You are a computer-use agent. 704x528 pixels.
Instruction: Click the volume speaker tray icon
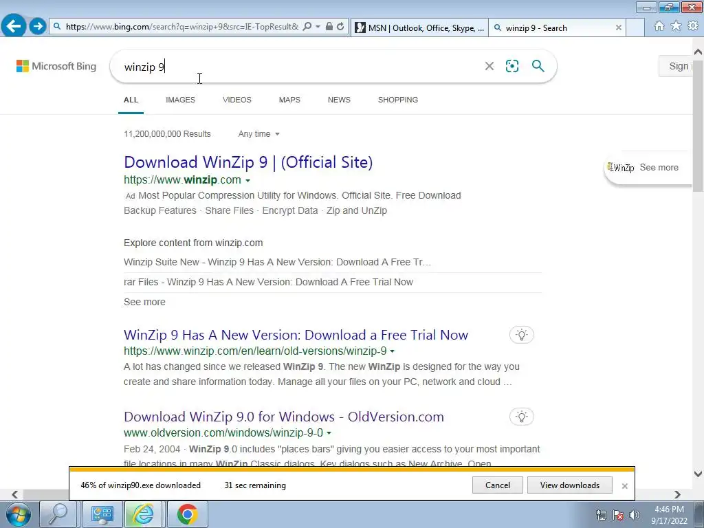pos(635,515)
